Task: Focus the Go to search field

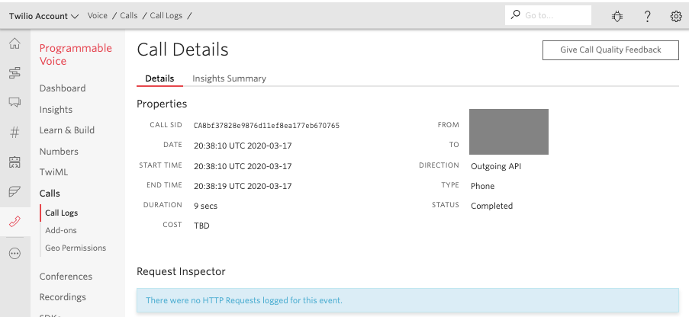Action: click(x=548, y=15)
